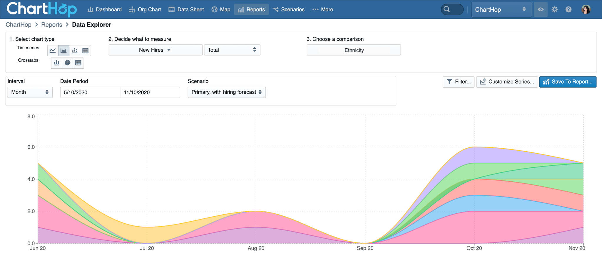This screenshot has width=602, height=270.
Task: Open the help question mark icon
Action: pyautogui.click(x=568, y=9)
